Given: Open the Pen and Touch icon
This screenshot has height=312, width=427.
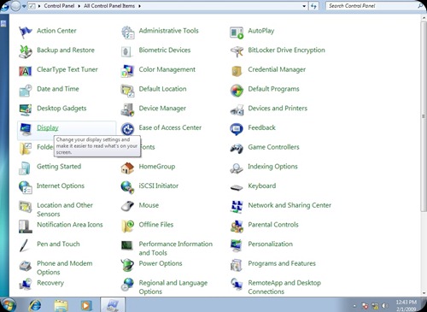Looking at the screenshot, I should (x=24, y=245).
